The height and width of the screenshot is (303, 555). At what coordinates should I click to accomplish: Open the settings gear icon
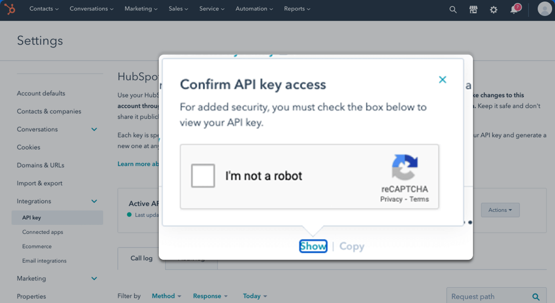pos(494,9)
